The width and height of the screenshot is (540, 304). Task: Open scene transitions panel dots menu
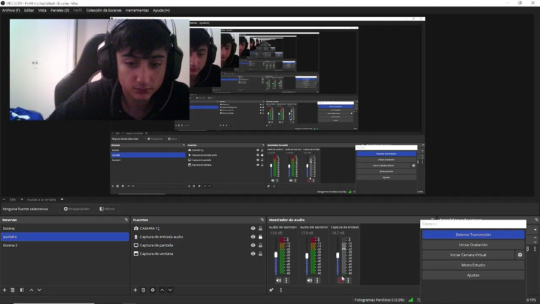(x=535, y=249)
